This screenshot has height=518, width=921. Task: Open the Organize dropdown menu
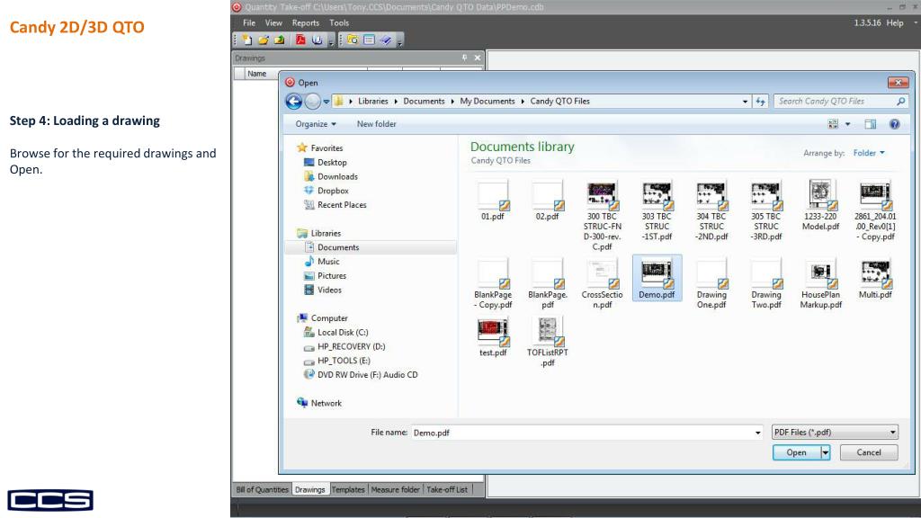[x=316, y=124]
